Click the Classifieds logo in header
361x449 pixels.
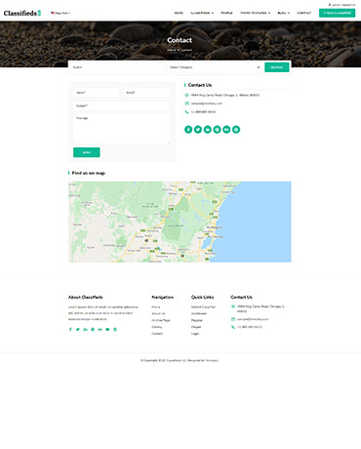pos(22,13)
